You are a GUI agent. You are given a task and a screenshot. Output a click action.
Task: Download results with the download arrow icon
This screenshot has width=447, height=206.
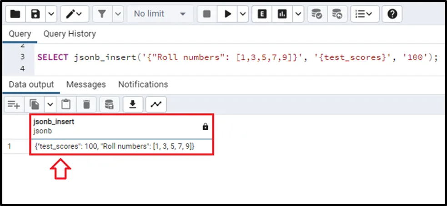[x=132, y=105]
